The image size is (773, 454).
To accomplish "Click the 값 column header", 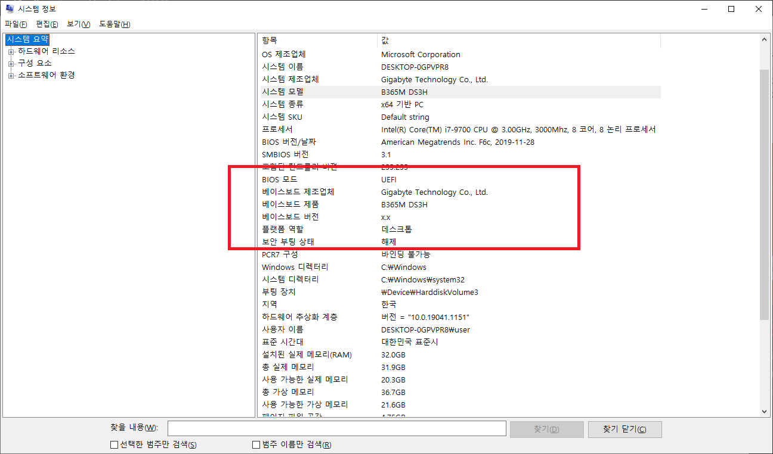I will click(519, 41).
